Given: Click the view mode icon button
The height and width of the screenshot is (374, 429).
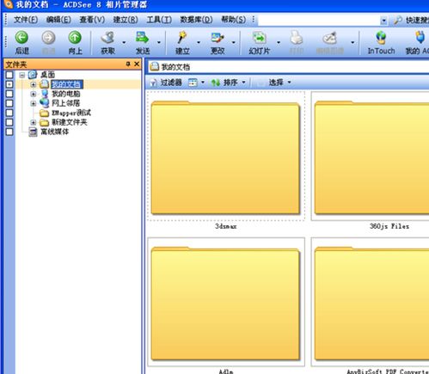Looking at the screenshot, I should [x=193, y=83].
